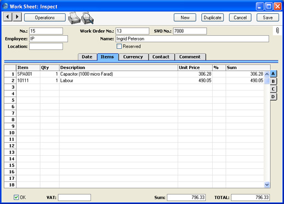
Task: Click the Sum cell in row 1
Action: click(x=245, y=74)
